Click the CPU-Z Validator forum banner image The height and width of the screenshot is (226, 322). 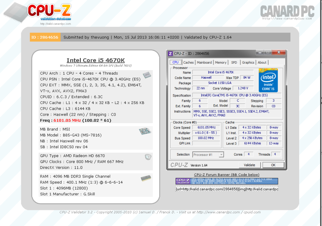click(227, 181)
